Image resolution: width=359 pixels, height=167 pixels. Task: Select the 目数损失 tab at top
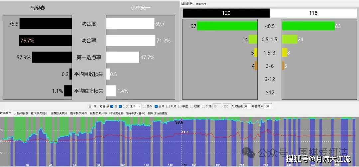(x=186, y=3)
